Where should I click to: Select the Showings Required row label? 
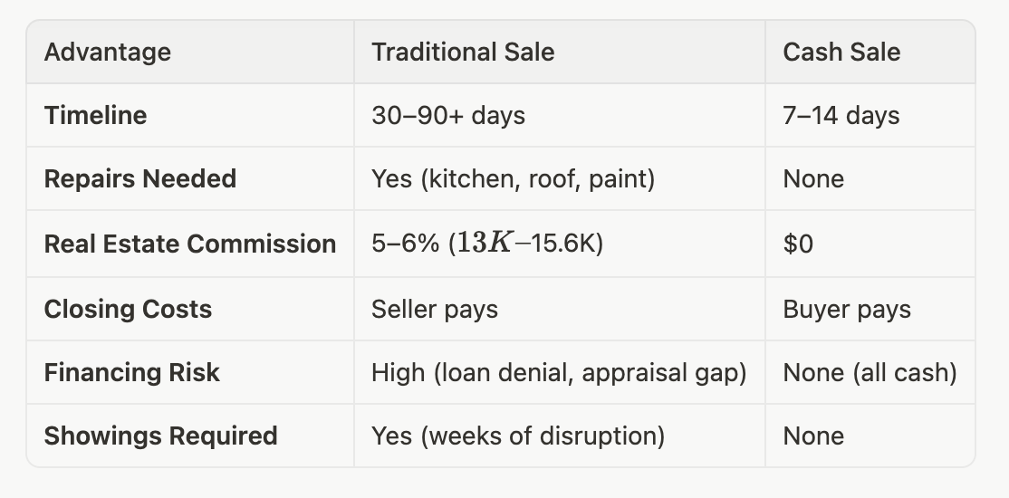click(x=161, y=436)
